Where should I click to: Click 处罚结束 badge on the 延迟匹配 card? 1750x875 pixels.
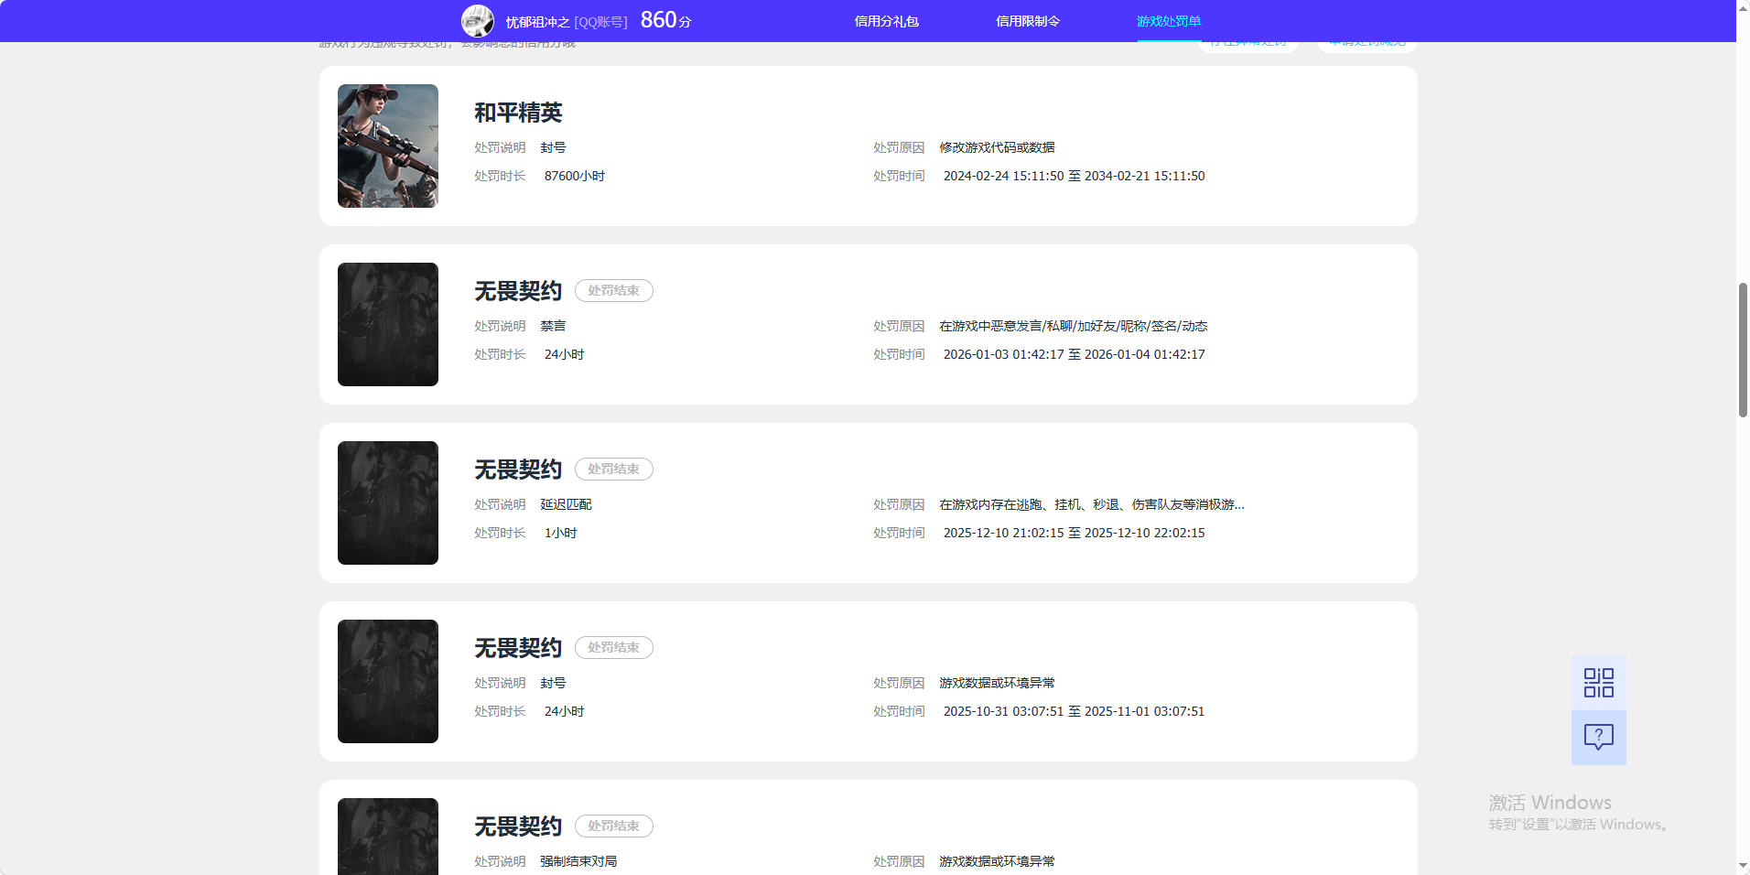[x=613, y=469]
